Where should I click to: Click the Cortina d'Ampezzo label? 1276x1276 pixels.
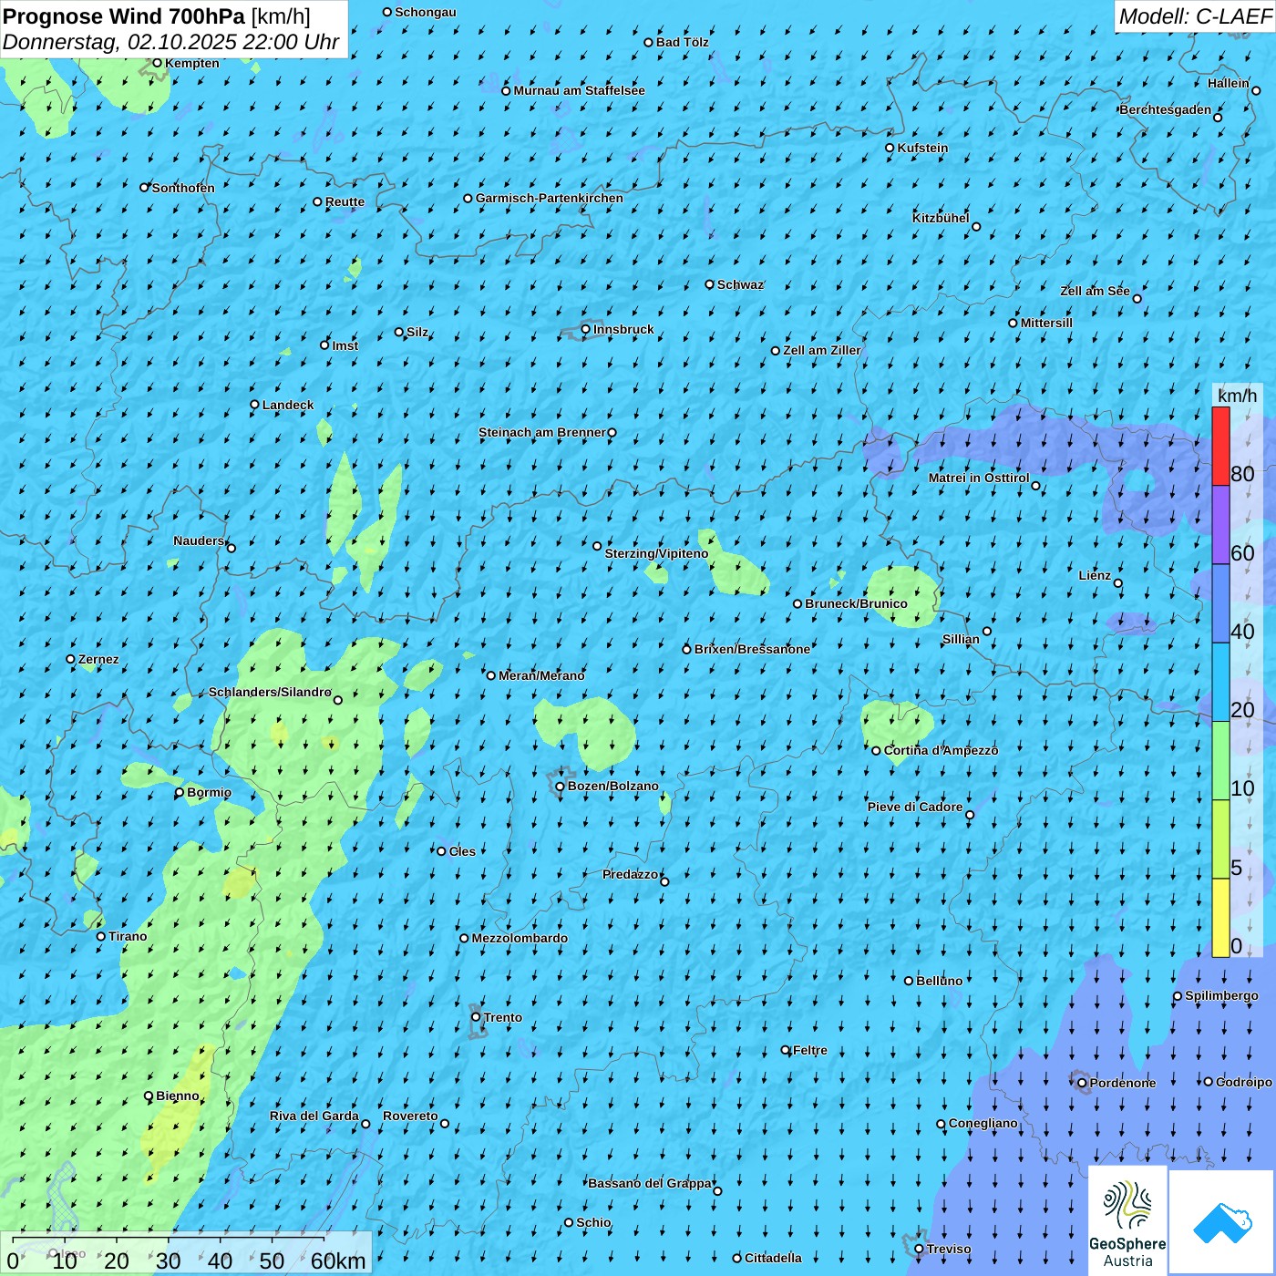(x=941, y=750)
